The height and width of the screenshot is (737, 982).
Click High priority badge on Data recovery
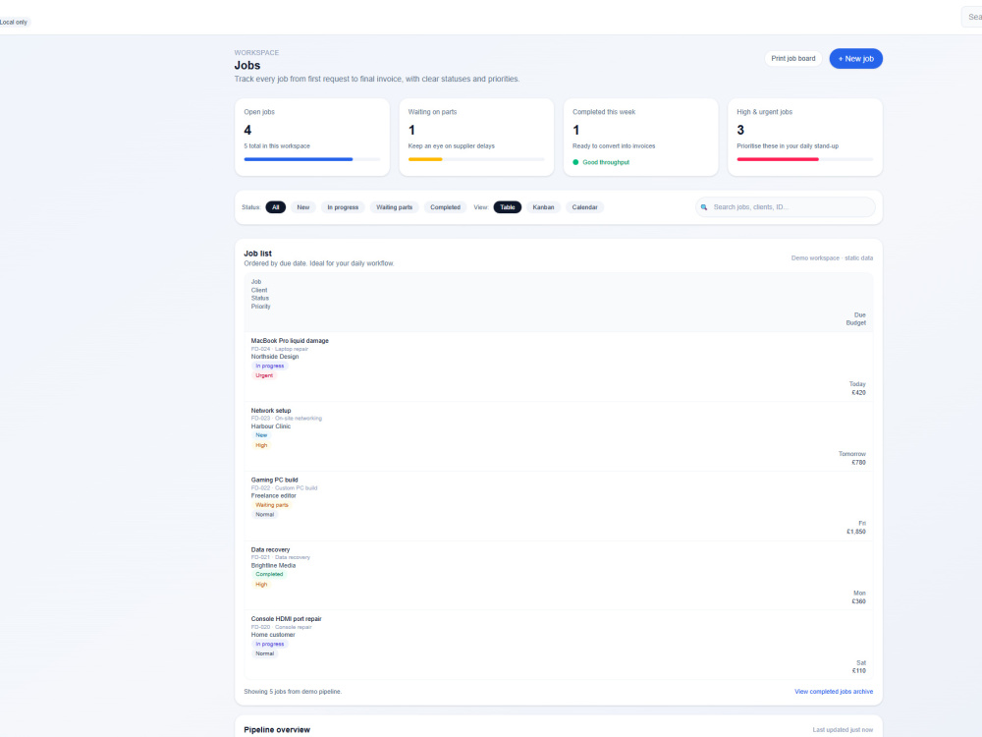point(261,585)
